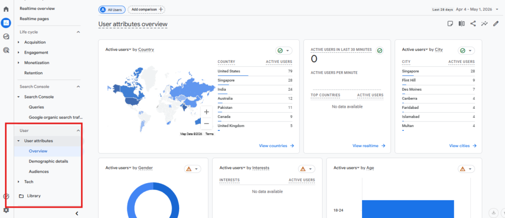The height and width of the screenshot is (218, 505).
Task: Collapse the User section
Action: click(x=78, y=130)
